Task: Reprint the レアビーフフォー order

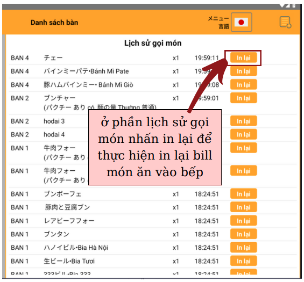Action: (x=244, y=221)
